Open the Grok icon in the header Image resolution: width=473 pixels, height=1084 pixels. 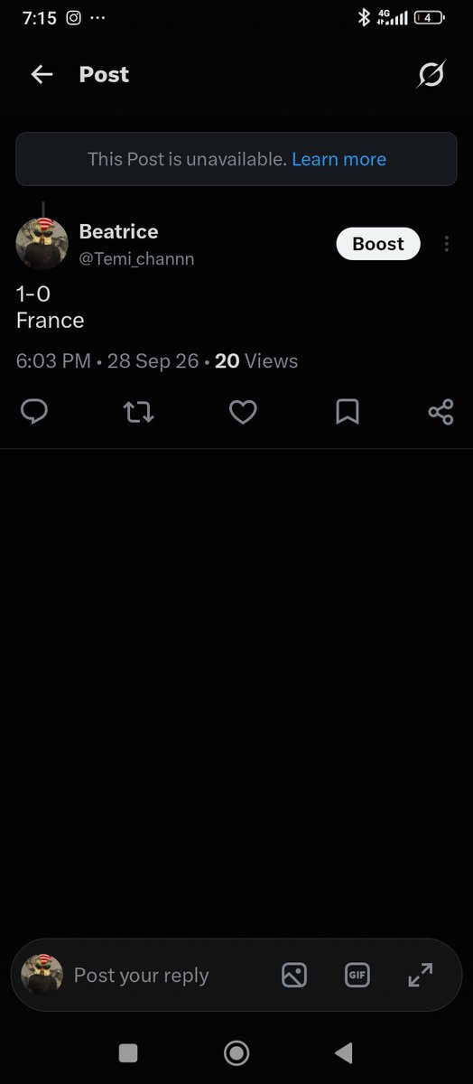(x=431, y=75)
